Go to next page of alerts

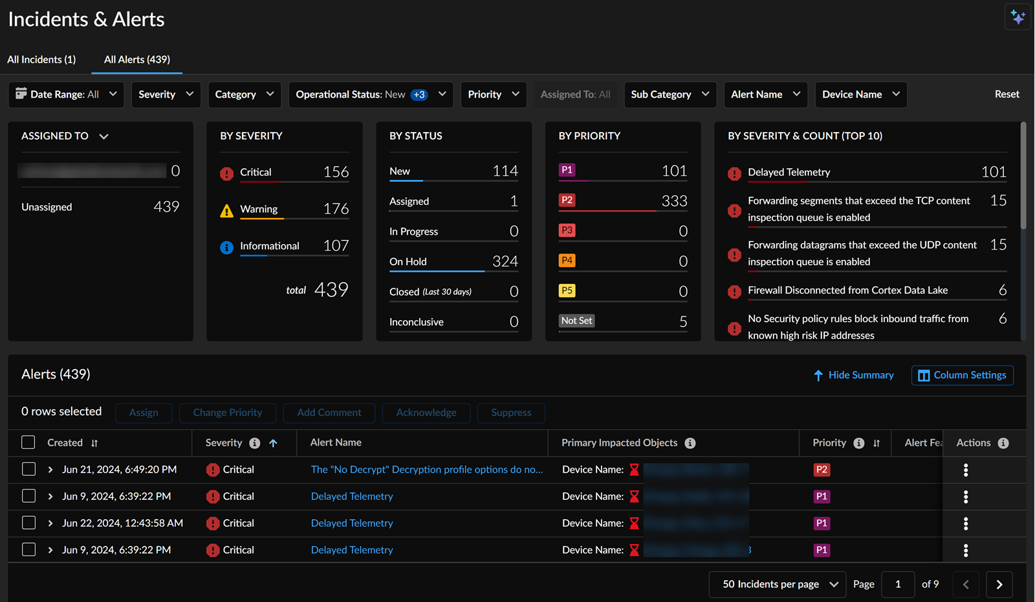(x=999, y=585)
